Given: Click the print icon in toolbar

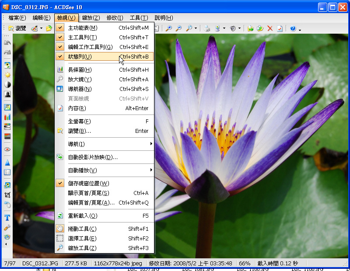Looking at the screenshot, I should [207, 28].
